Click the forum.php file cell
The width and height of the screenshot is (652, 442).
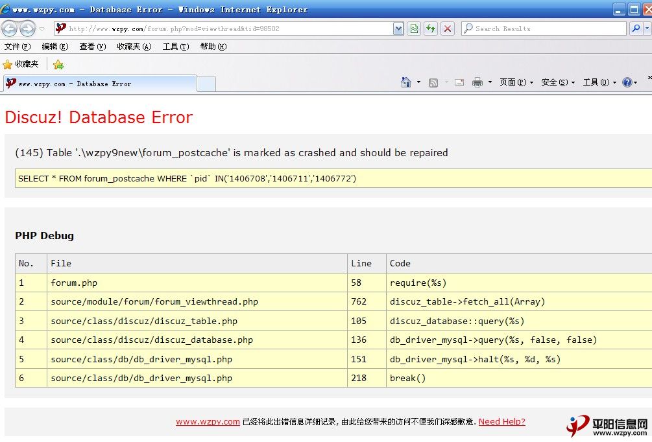(197, 283)
